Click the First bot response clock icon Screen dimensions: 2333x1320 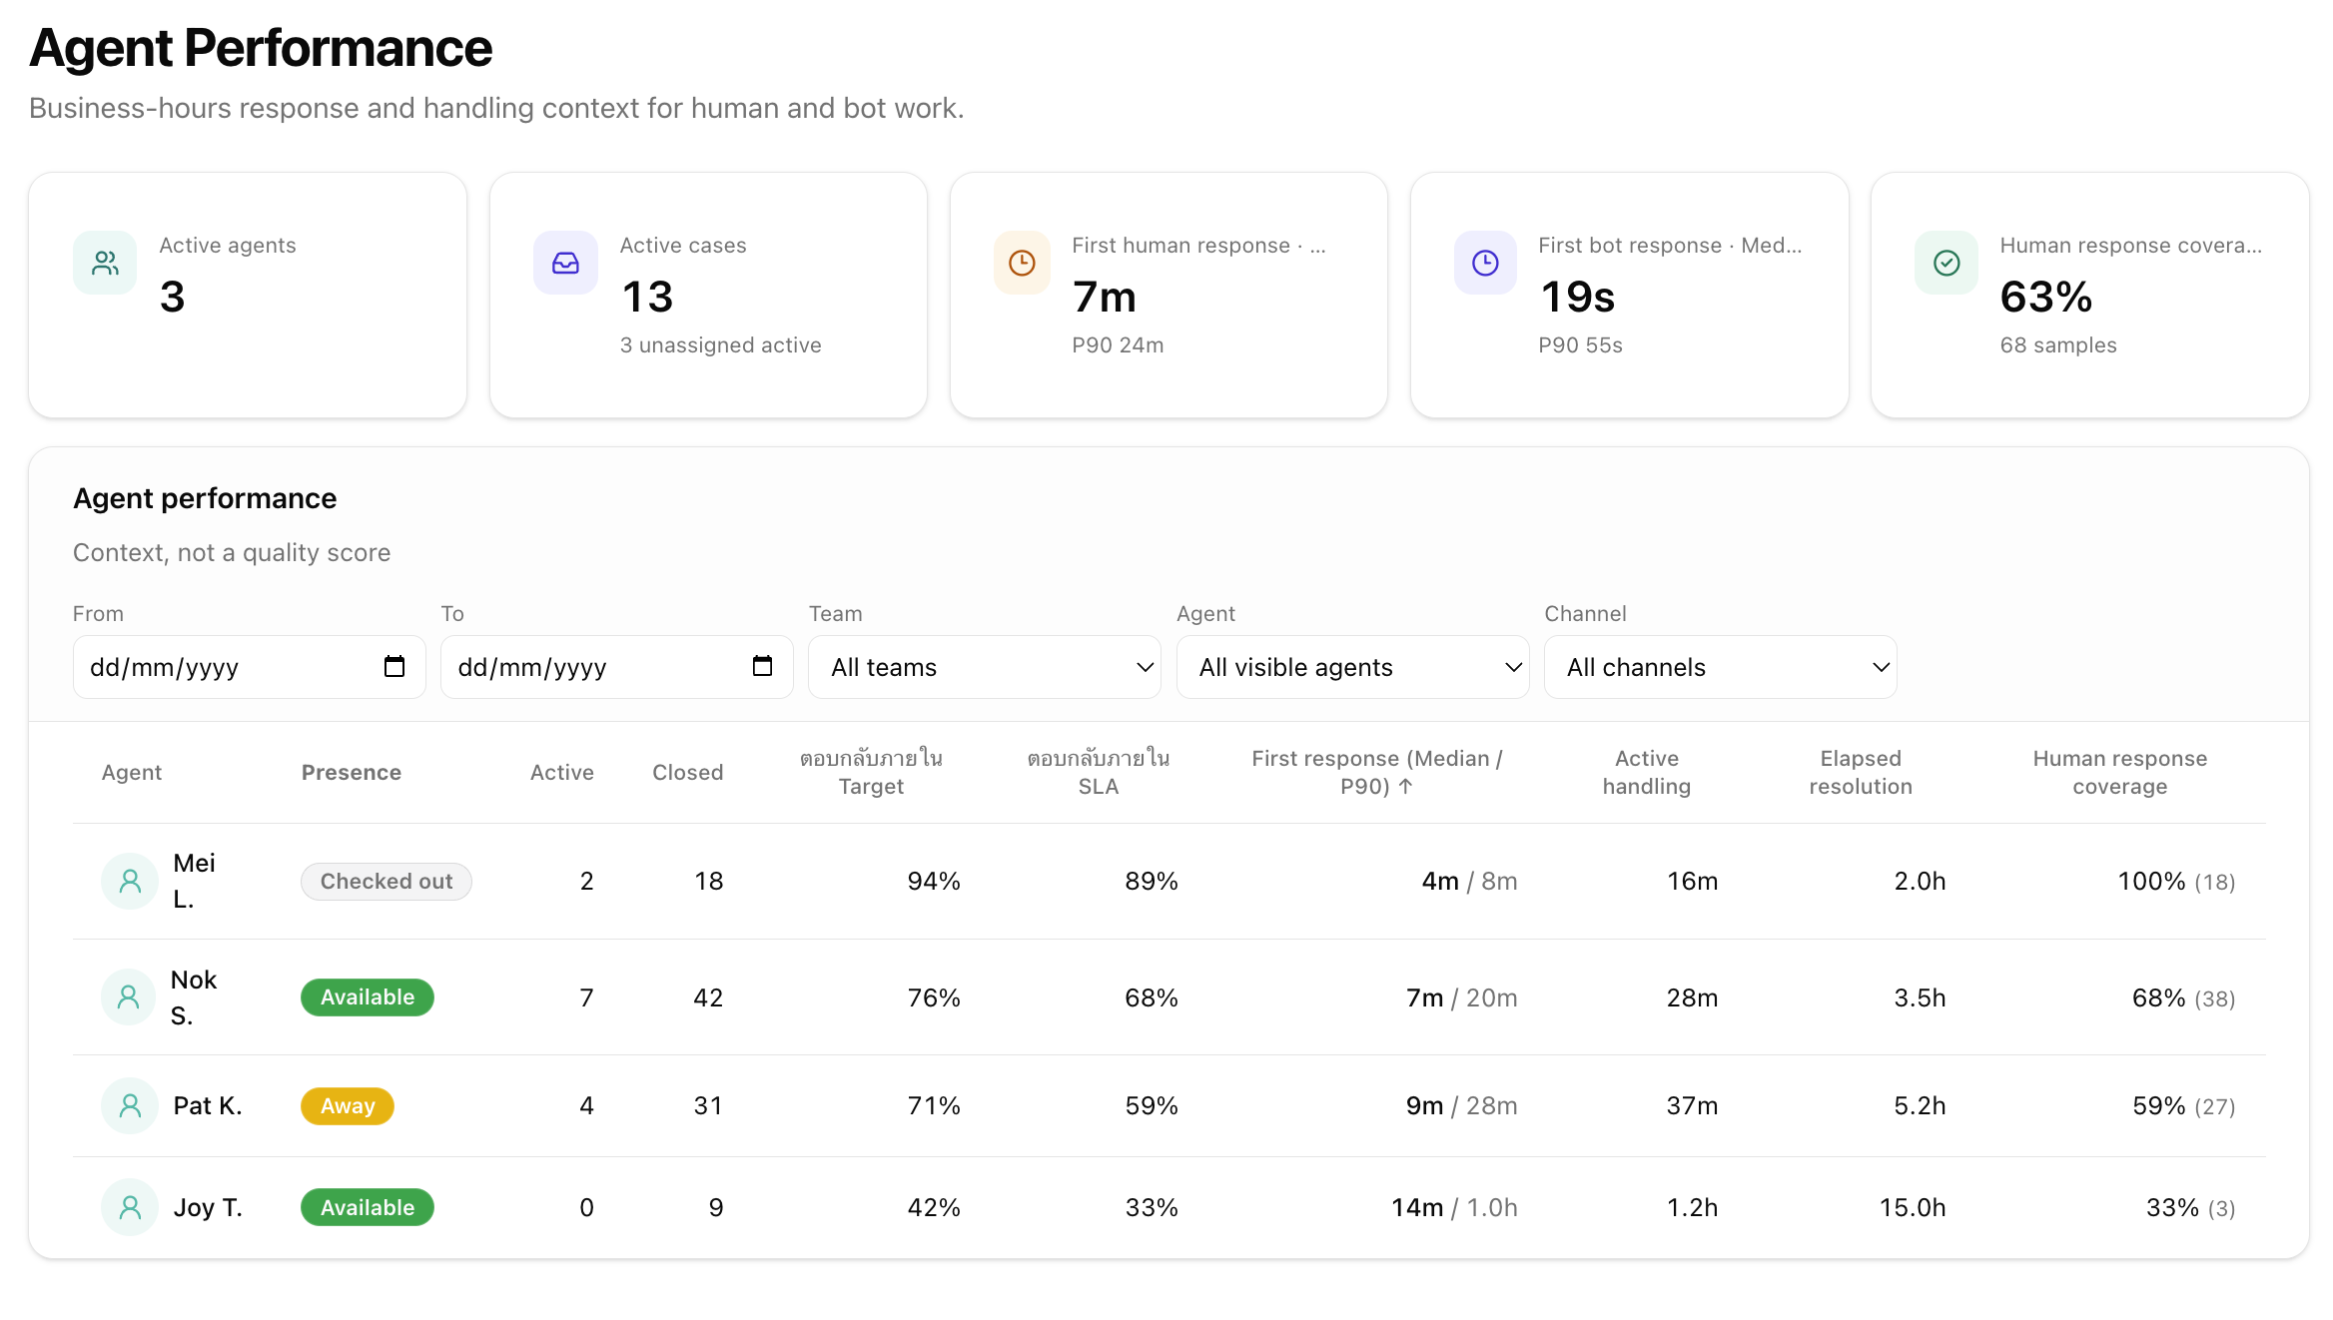(1485, 263)
